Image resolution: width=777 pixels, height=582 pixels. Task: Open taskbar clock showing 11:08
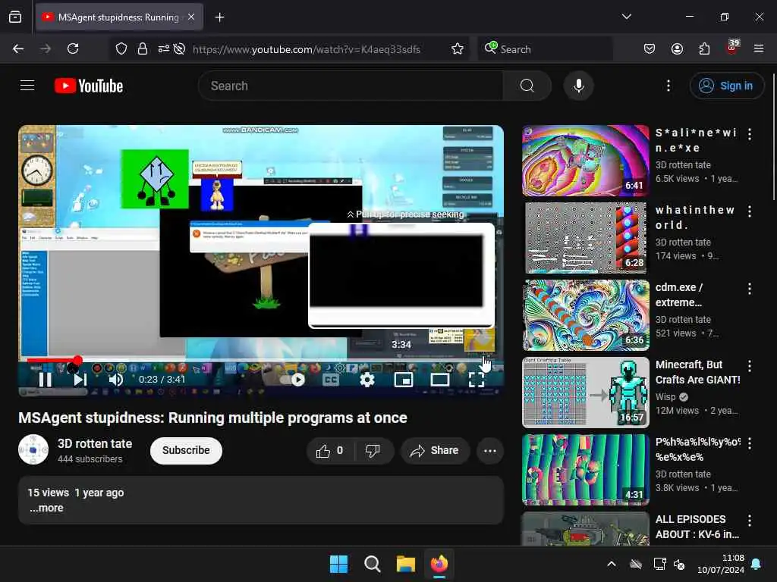[x=721, y=564]
